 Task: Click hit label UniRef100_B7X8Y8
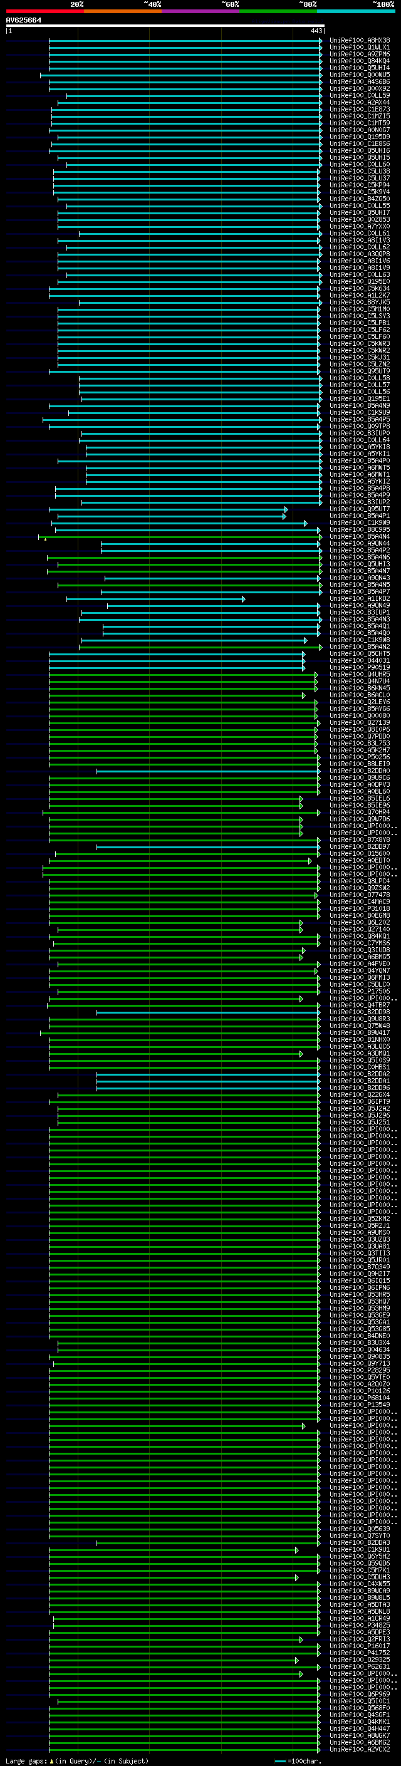coord(360,839)
